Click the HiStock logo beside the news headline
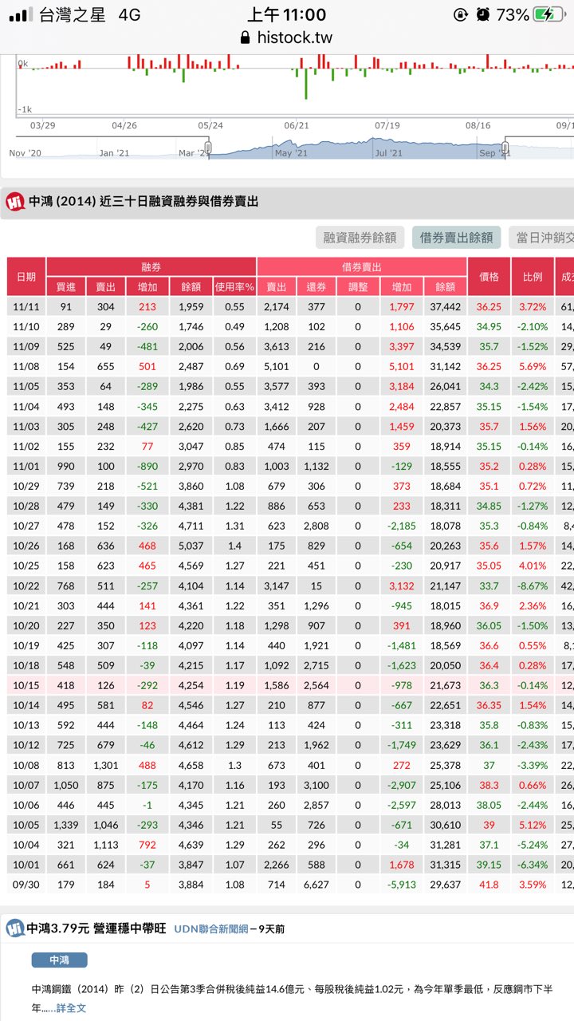 [x=15, y=928]
